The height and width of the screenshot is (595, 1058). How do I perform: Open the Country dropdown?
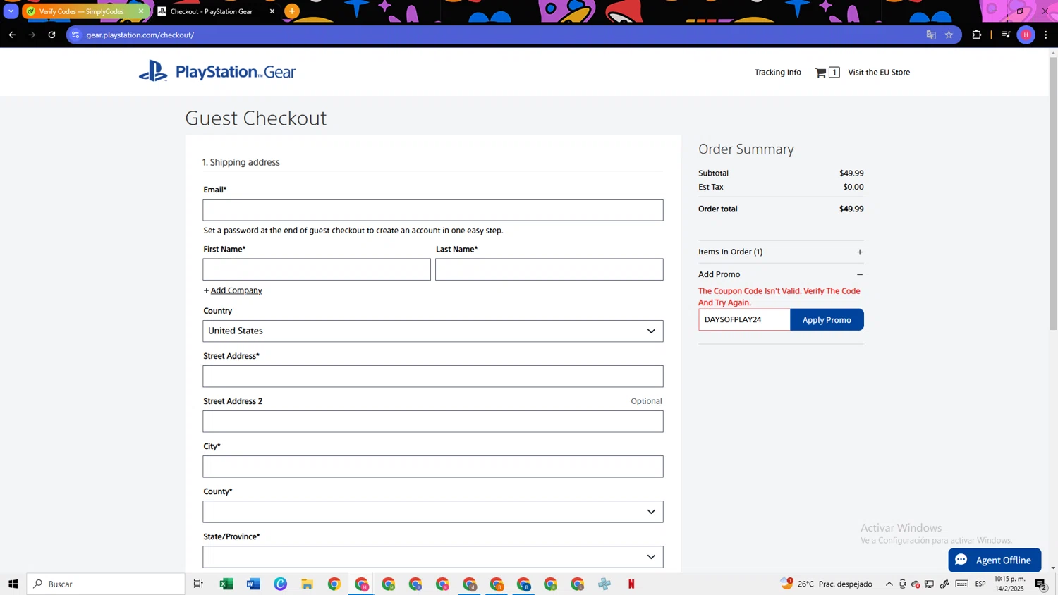click(433, 331)
